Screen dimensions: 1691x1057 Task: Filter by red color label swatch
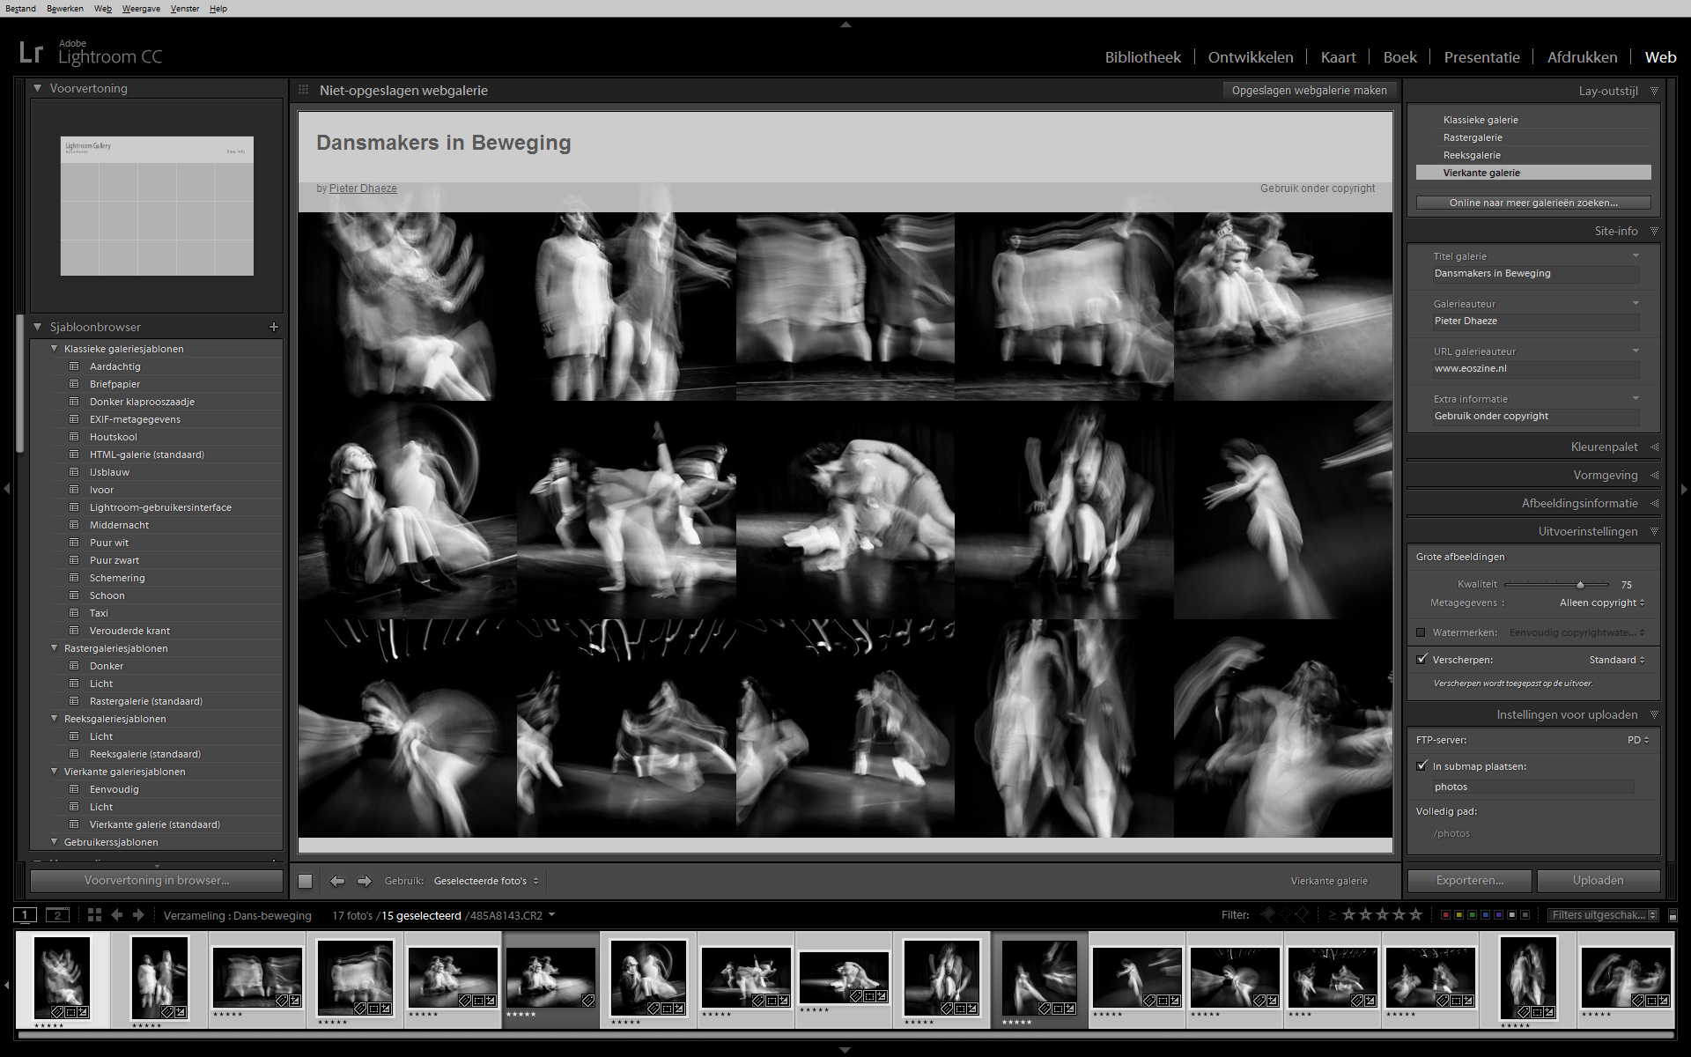[1445, 915]
